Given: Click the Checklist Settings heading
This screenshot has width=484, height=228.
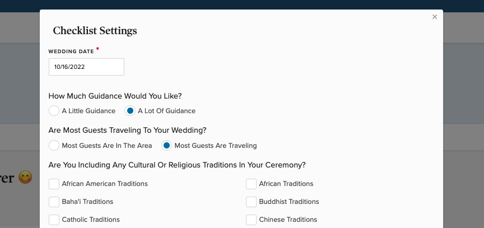Looking at the screenshot, I should coord(95,31).
